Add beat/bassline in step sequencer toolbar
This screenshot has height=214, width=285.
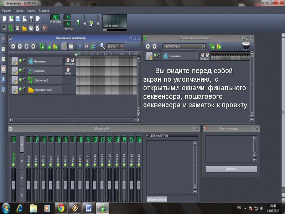(x=212, y=47)
